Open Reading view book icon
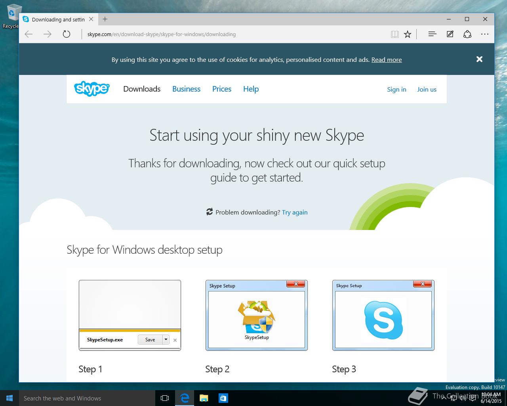 [x=395, y=34]
